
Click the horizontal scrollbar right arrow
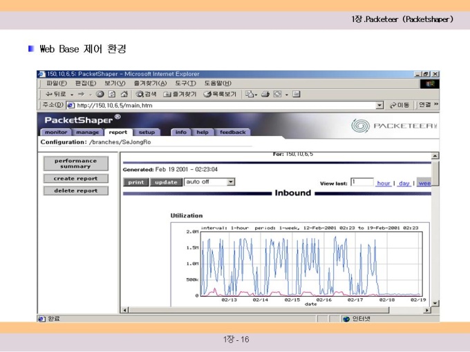pyautogui.click(x=427, y=310)
